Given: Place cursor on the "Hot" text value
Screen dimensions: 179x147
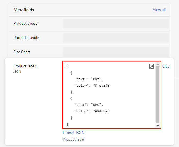Looking at the screenshot, I should click(x=97, y=79).
